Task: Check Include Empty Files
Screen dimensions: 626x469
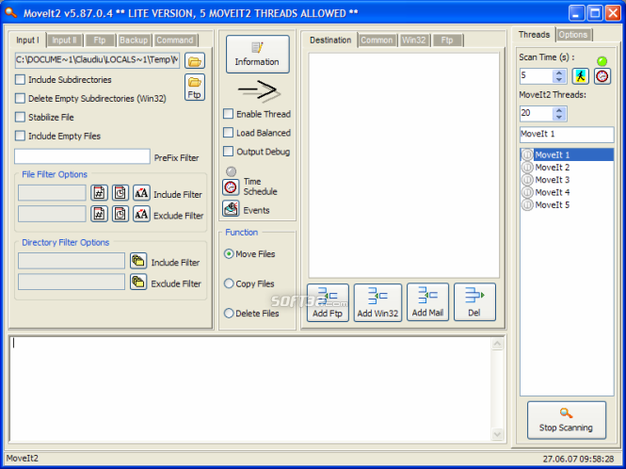Action: [20, 136]
